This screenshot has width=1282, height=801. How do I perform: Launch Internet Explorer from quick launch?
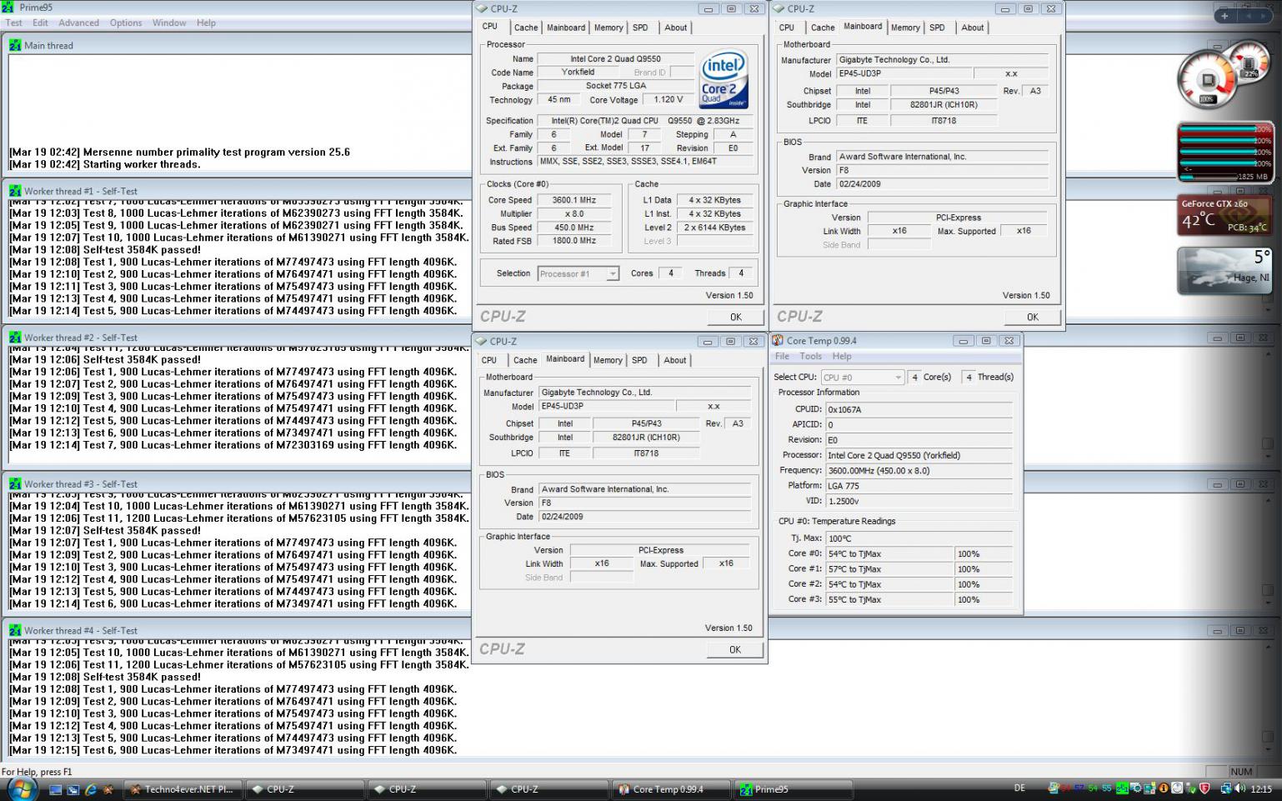(x=90, y=789)
